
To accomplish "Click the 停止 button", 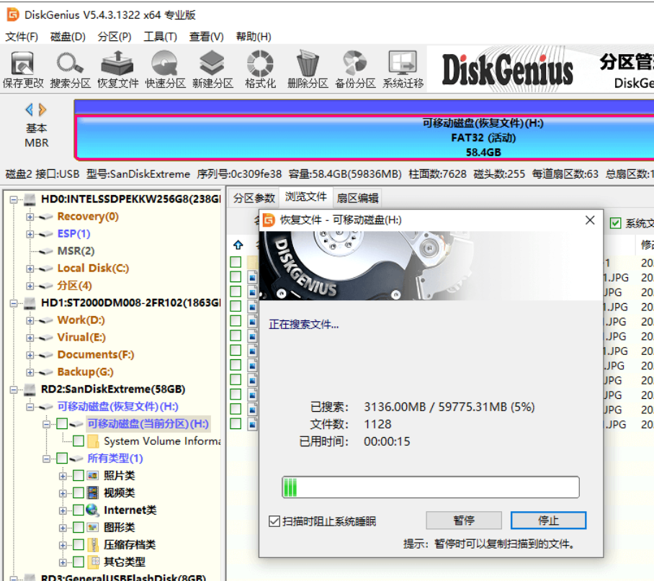I will [x=548, y=521].
